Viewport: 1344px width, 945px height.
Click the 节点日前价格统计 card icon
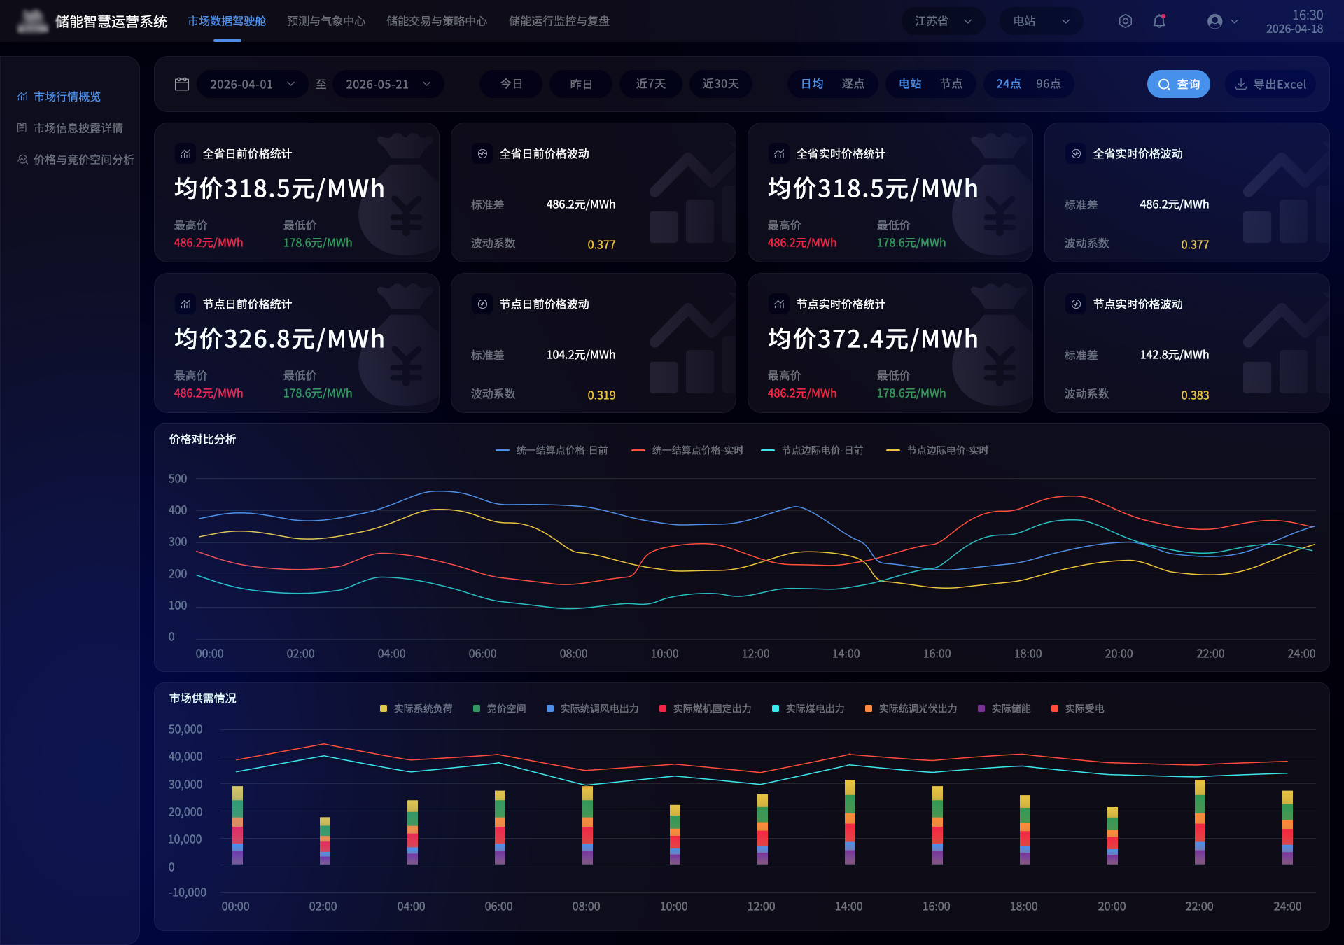click(x=185, y=304)
